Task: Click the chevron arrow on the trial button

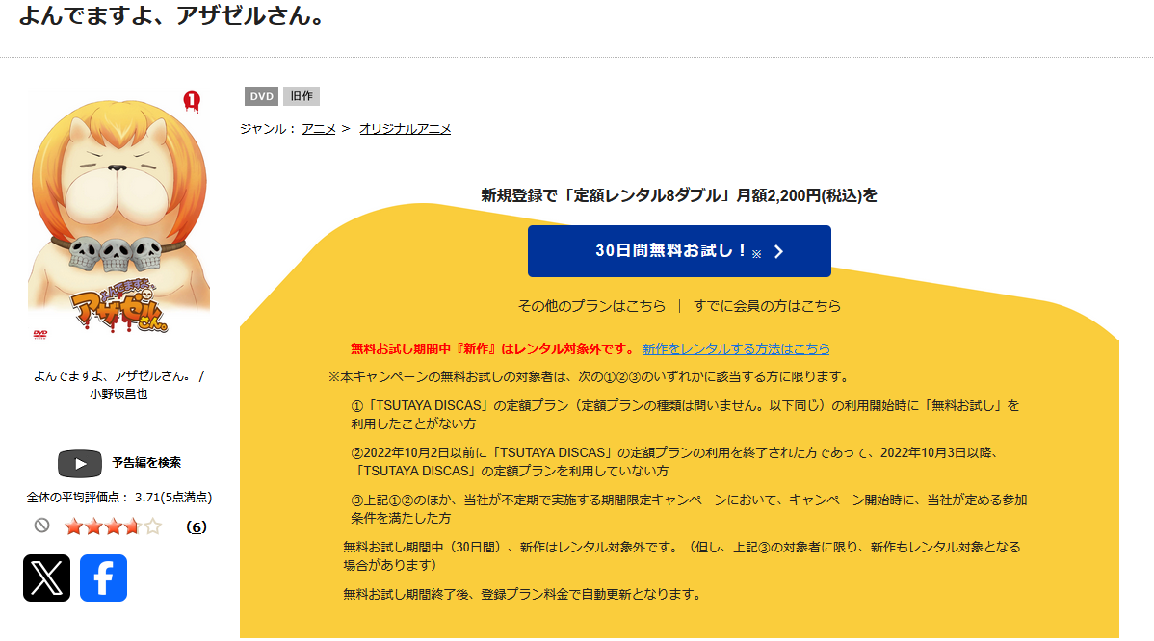Action: [x=778, y=252]
